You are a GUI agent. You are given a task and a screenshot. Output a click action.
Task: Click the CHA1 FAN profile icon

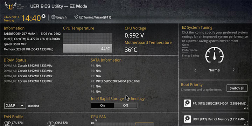tap(50, 124)
